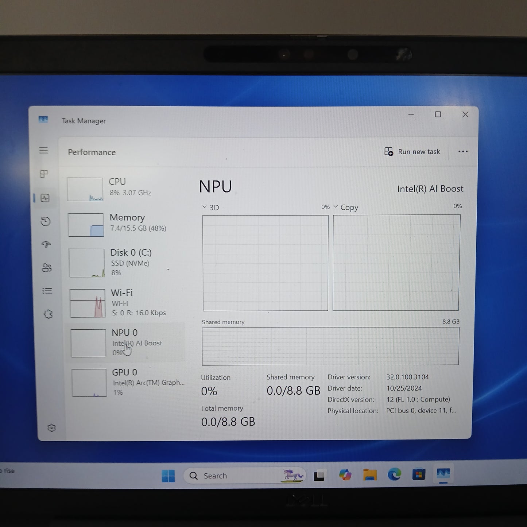
Task: Select NPU 0 Intel AI Boost item
Action: (126, 343)
